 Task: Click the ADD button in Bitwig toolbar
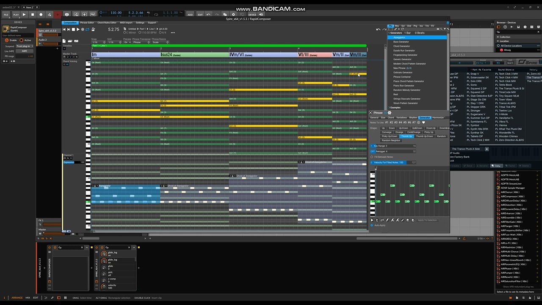pos(190,15)
